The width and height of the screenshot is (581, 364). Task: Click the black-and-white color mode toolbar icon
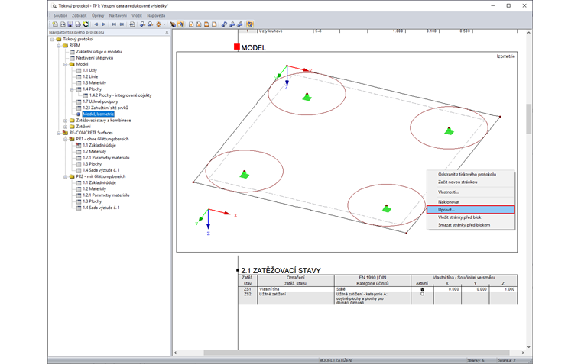click(86, 24)
